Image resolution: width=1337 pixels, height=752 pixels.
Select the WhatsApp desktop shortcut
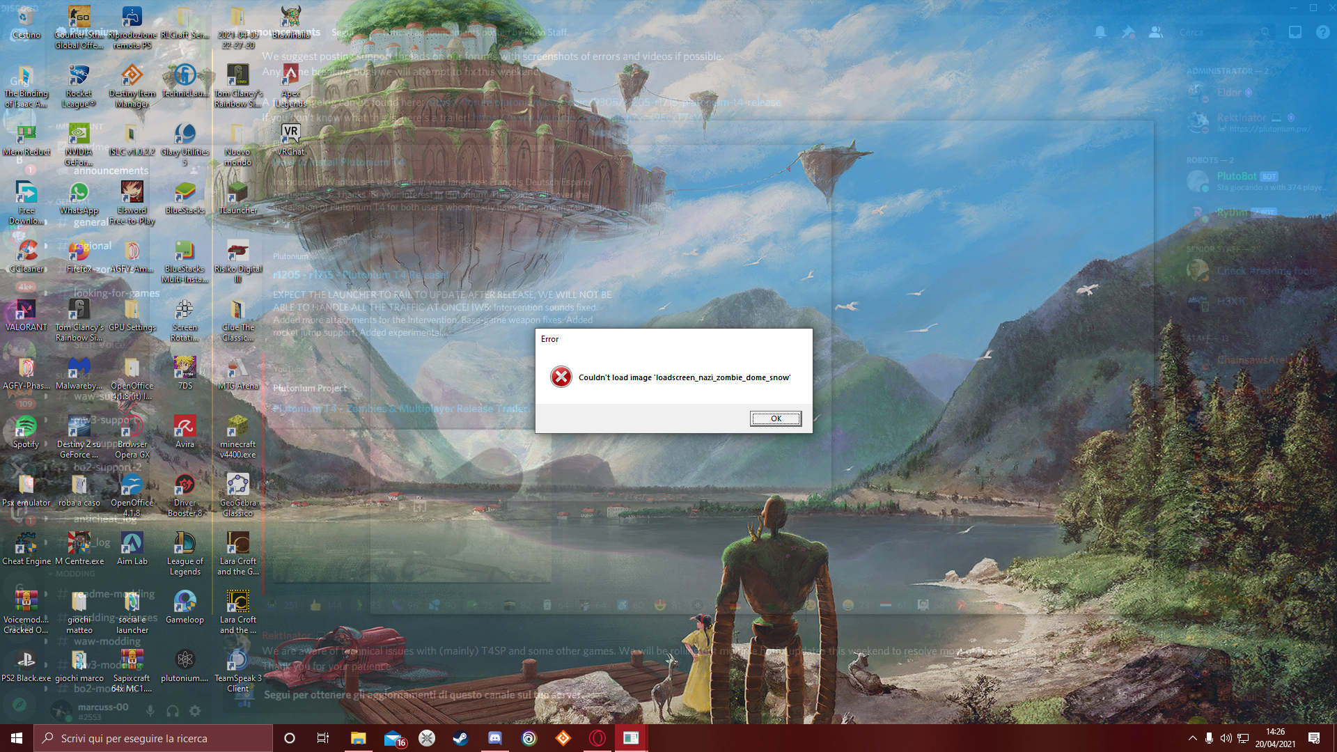click(79, 198)
